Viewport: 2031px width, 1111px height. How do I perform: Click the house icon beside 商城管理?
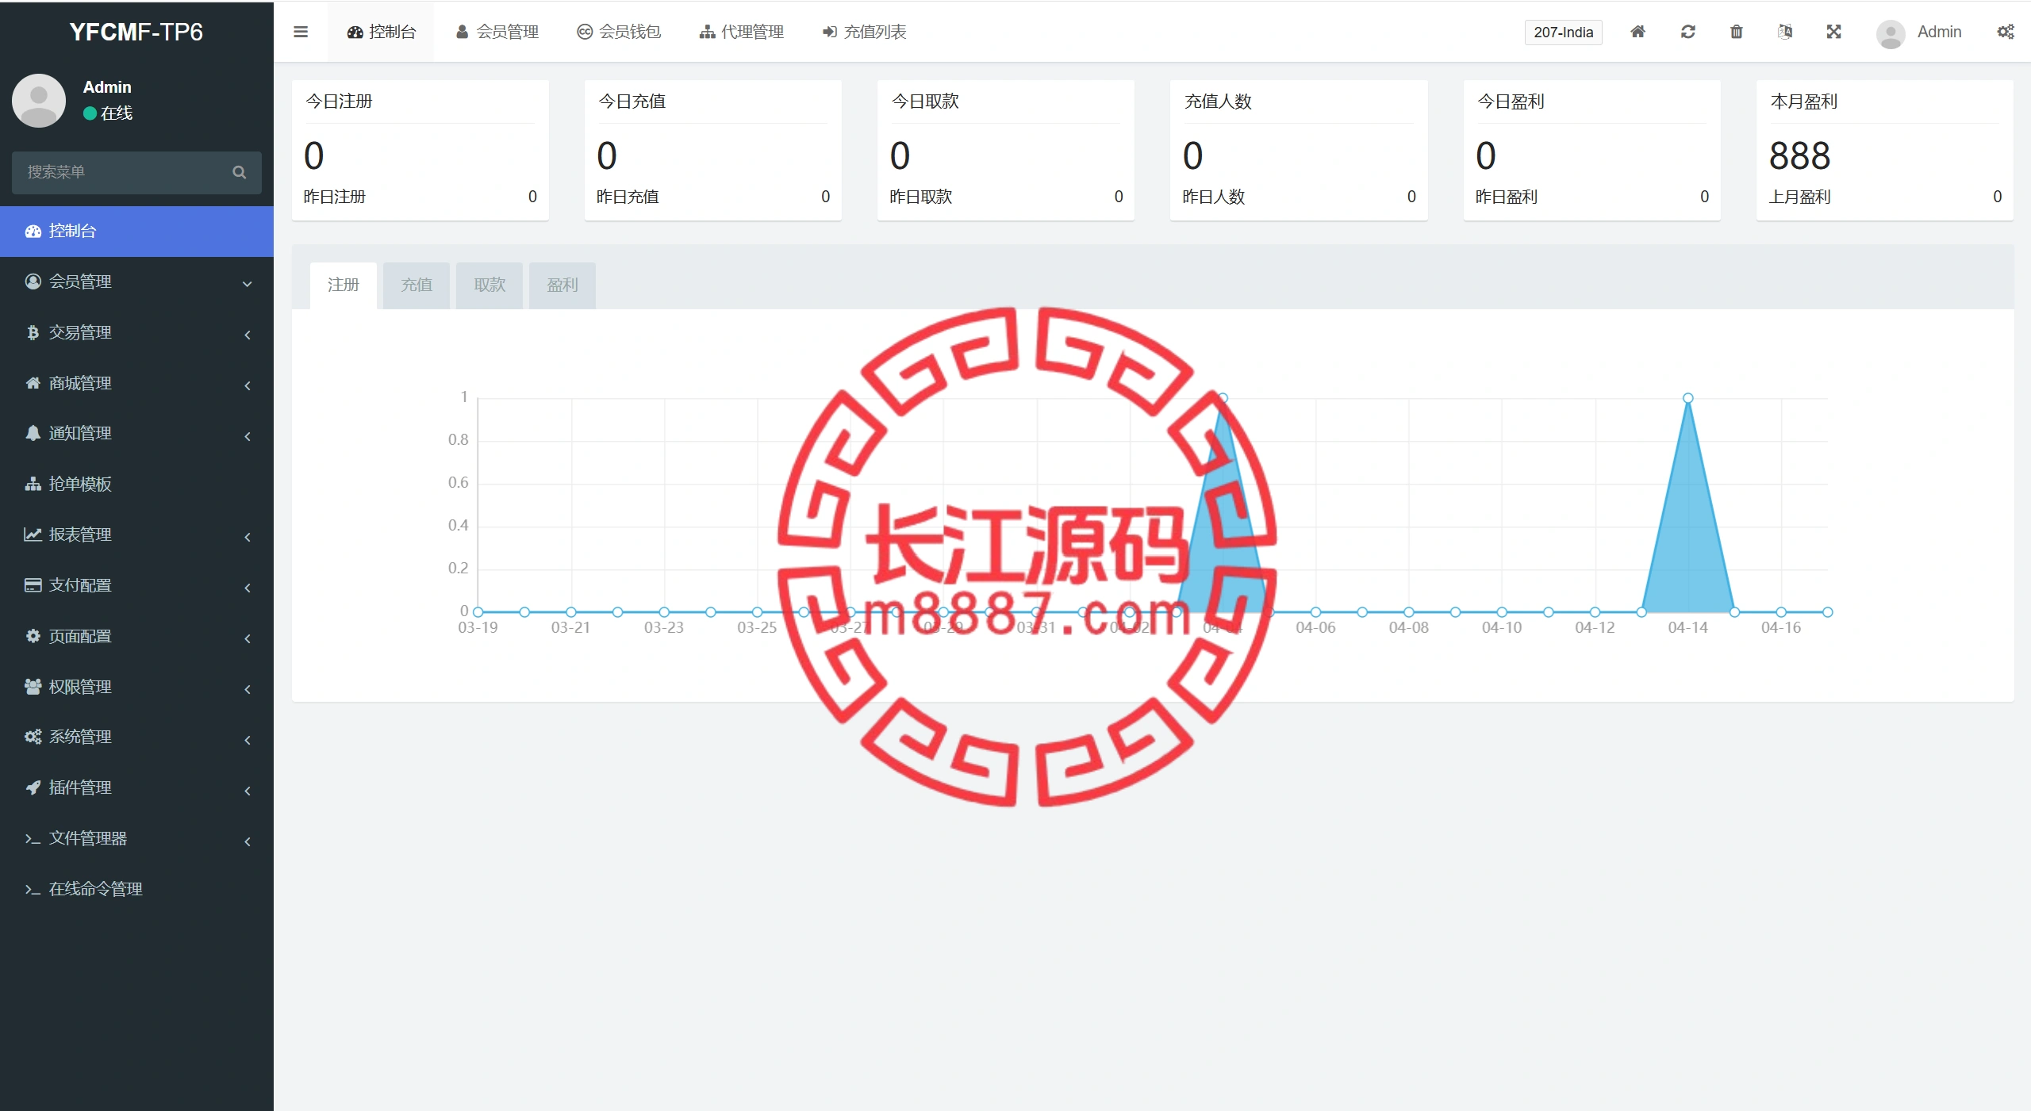click(x=33, y=383)
